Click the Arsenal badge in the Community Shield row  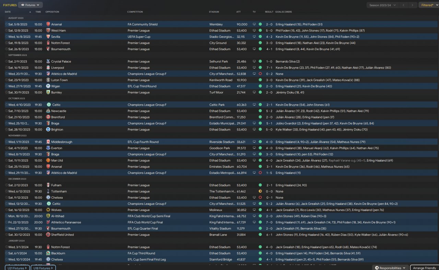pyautogui.click(x=48, y=24)
